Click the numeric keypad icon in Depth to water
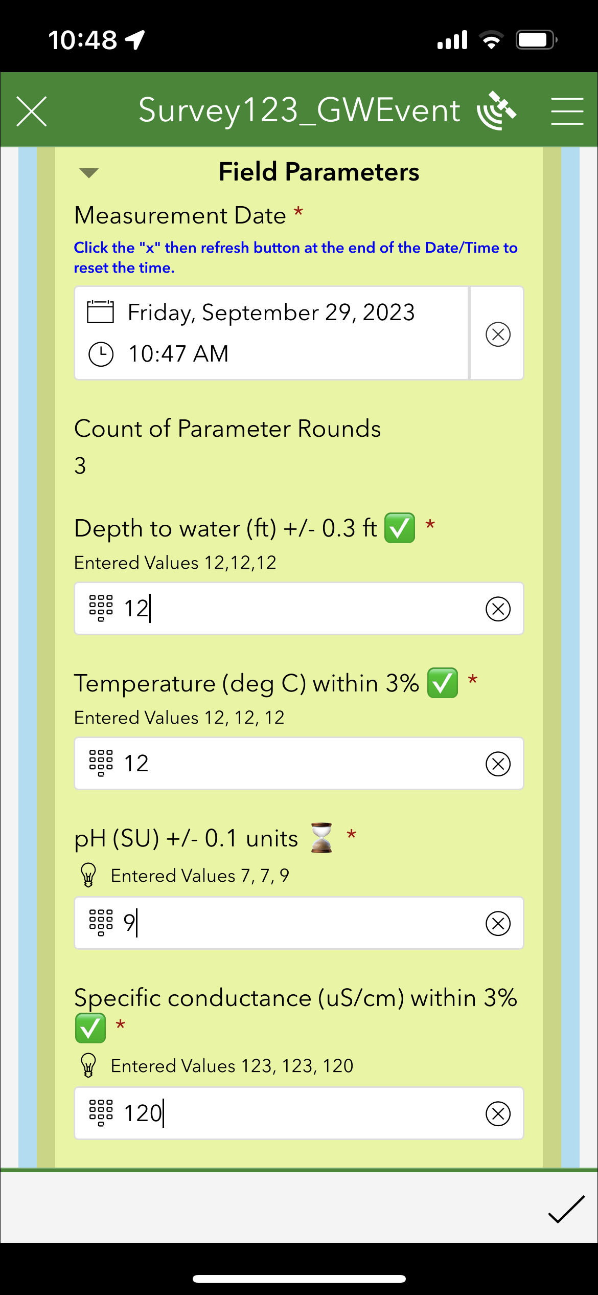The width and height of the screenshot is (598, 1295). coord(100,608)
